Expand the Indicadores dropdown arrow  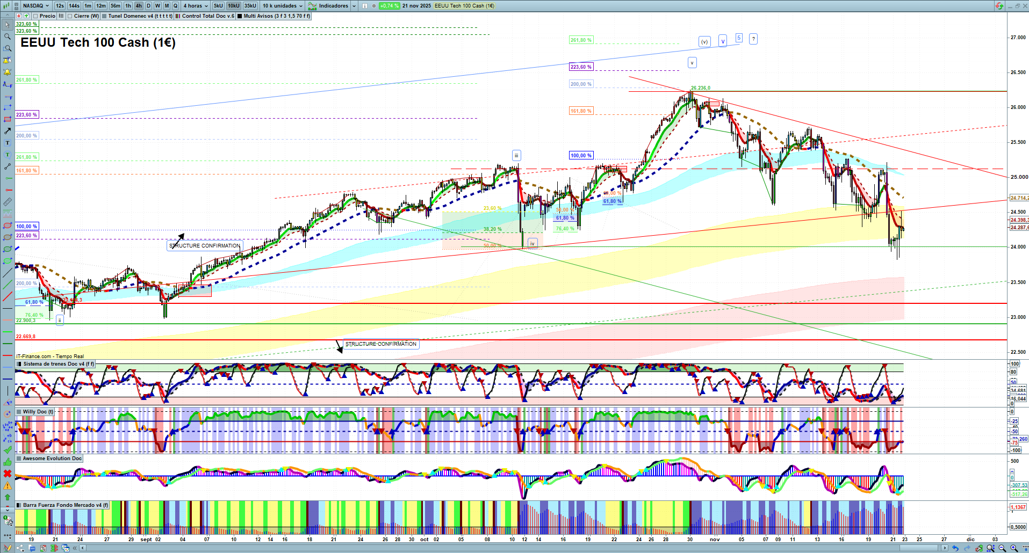354,6
